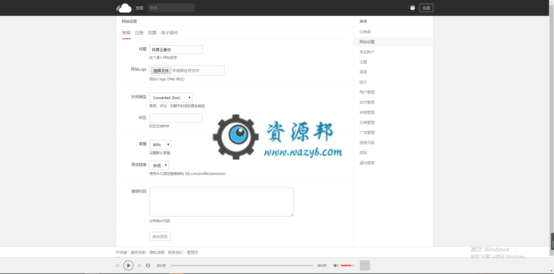Skip to the previous track
This screenshot has width=554, height=274.
click(117, 265)
